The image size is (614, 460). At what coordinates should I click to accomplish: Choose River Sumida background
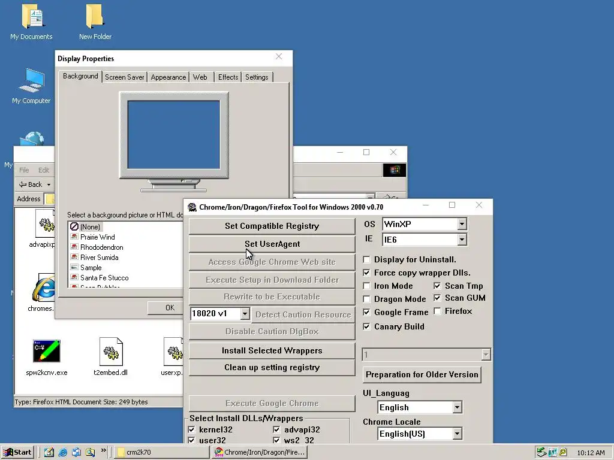click(x=99, y=258)
